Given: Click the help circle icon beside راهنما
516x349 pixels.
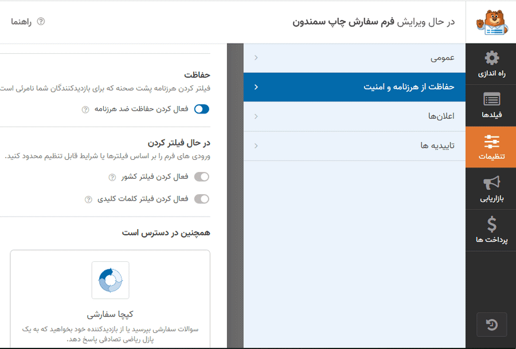Looking at the screenshot, I should 41,22.
